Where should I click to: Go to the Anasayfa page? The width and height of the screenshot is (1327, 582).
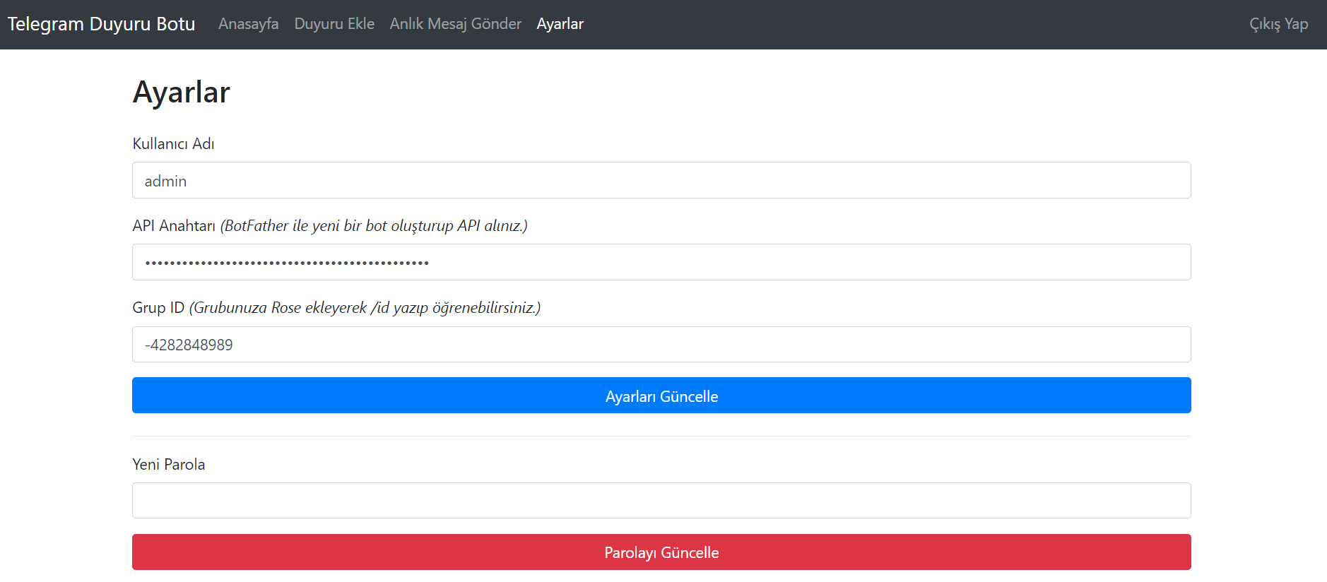[x=248, y=24]
